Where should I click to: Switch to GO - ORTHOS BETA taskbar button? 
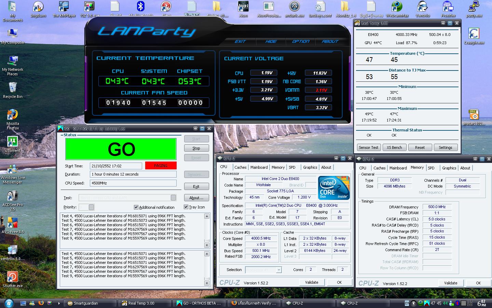pyautogui.click(x=199, y=303)
